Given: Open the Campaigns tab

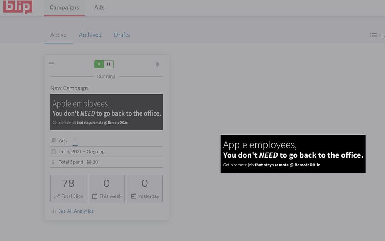Looking at the screenshot, I should coord(64,8).
